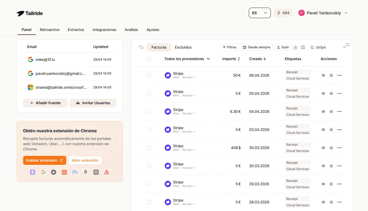This screenshot has height=211, width=368.
Task: Check the select-all checkbox in the table header
Action: pyautogui.click(x=149, y=59)
